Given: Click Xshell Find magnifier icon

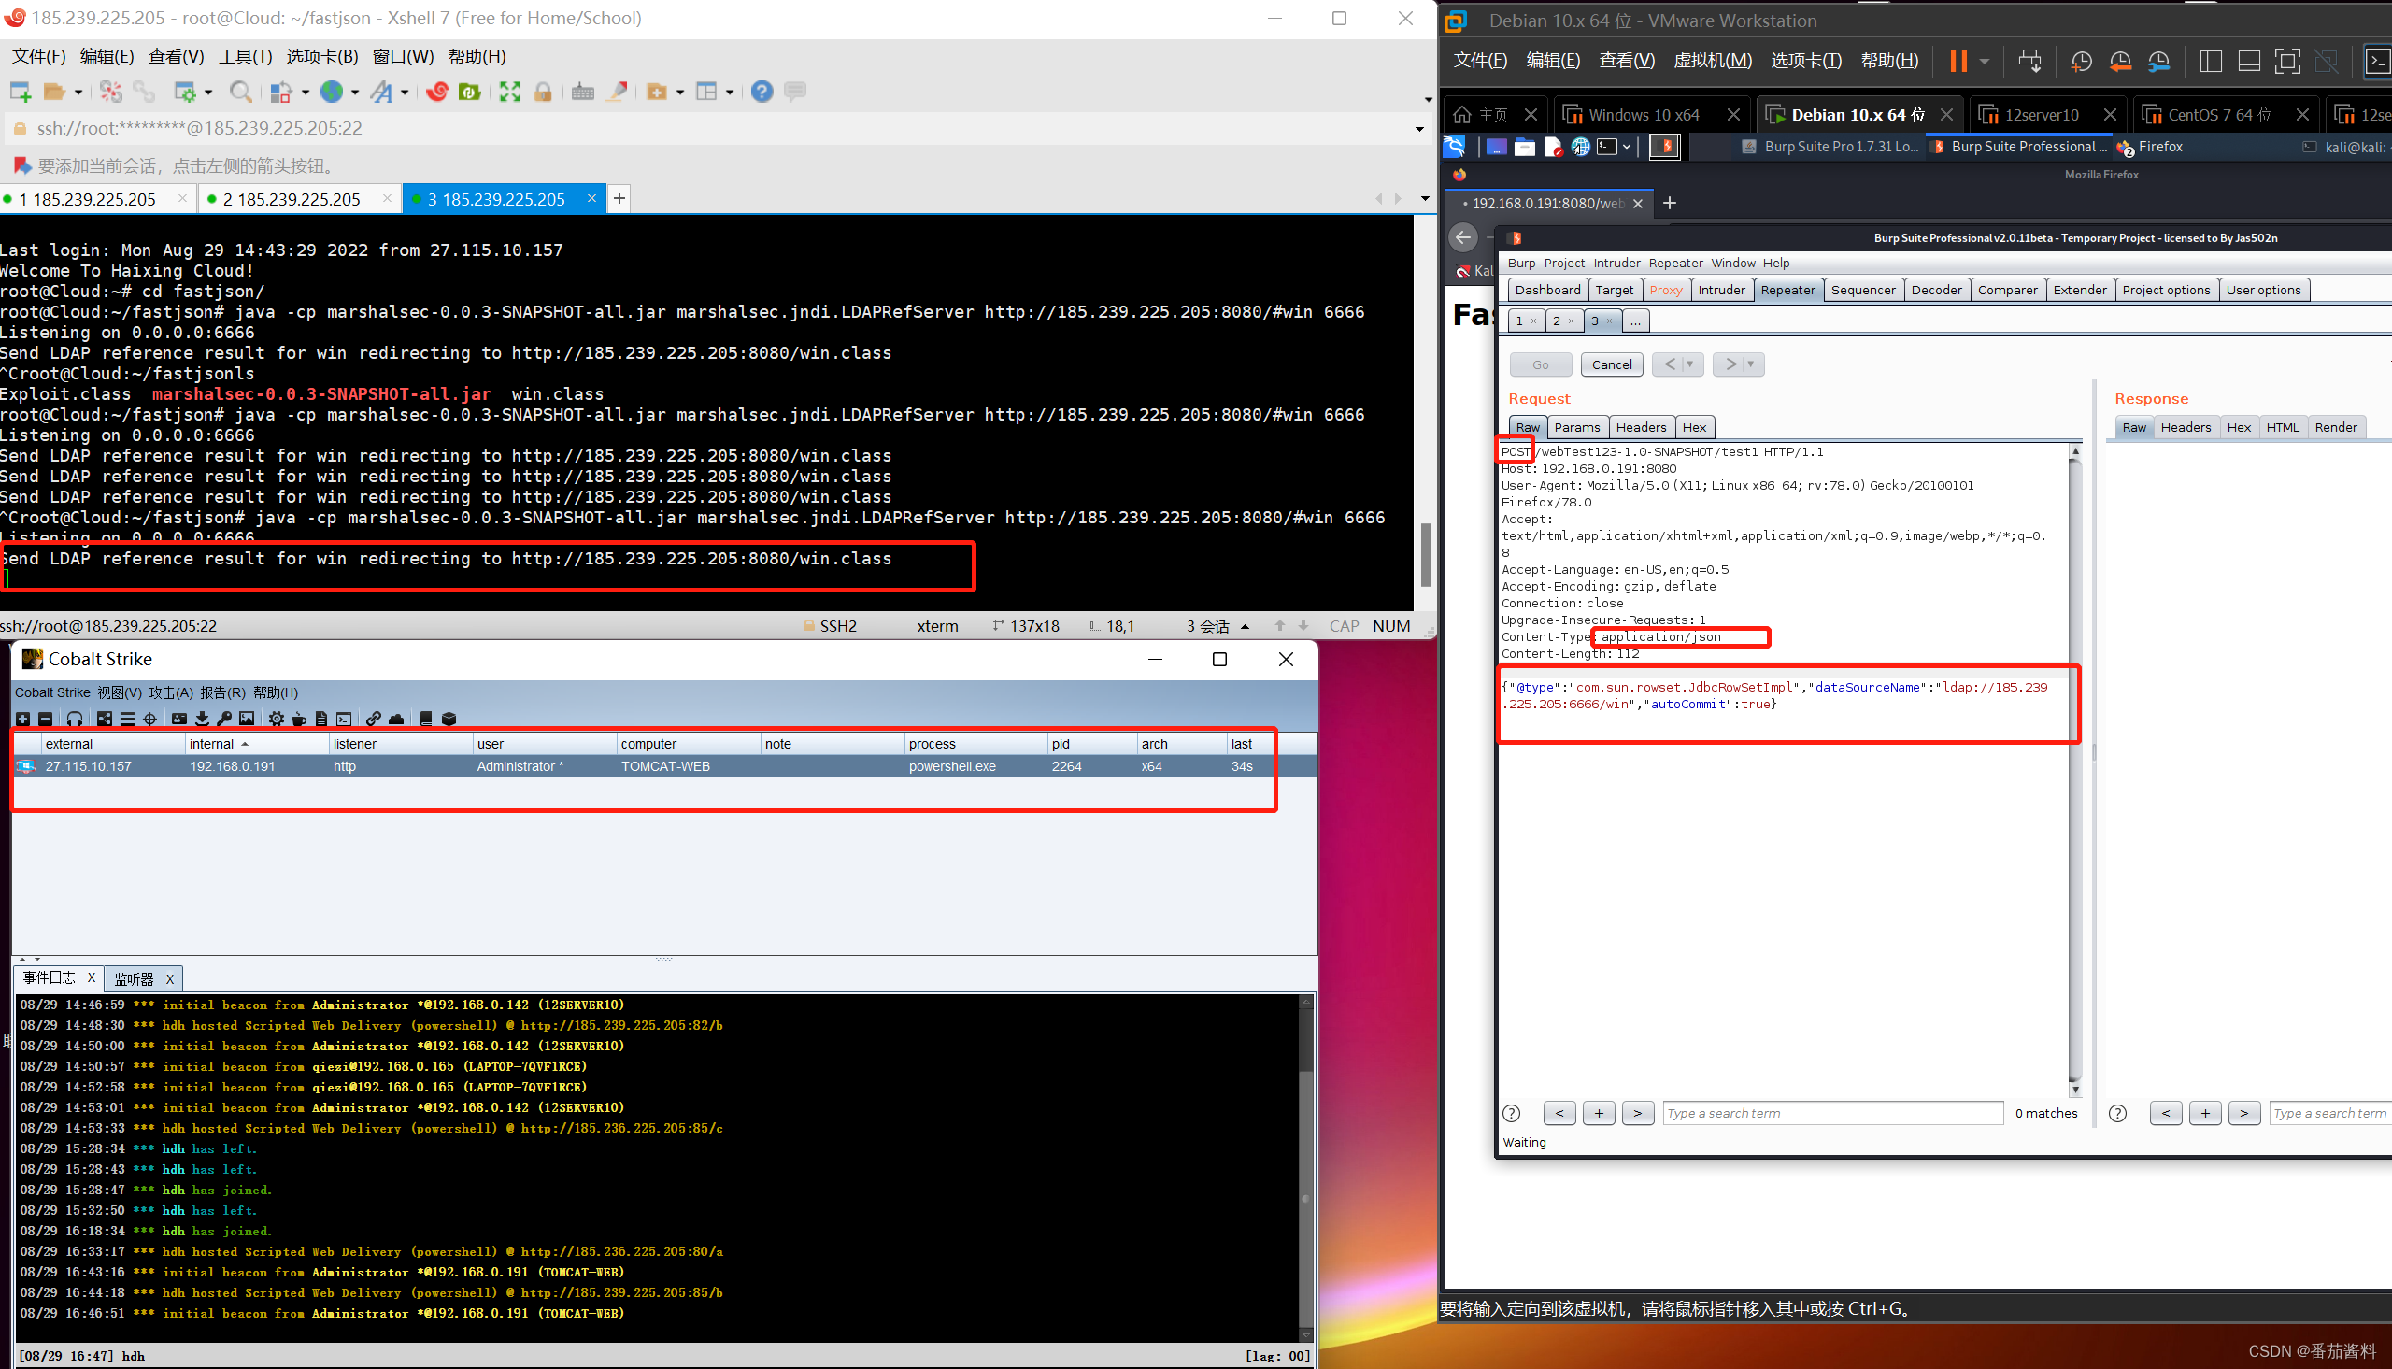Looking at the screenshot, I should pyautogui.click(x=241, y=92).
